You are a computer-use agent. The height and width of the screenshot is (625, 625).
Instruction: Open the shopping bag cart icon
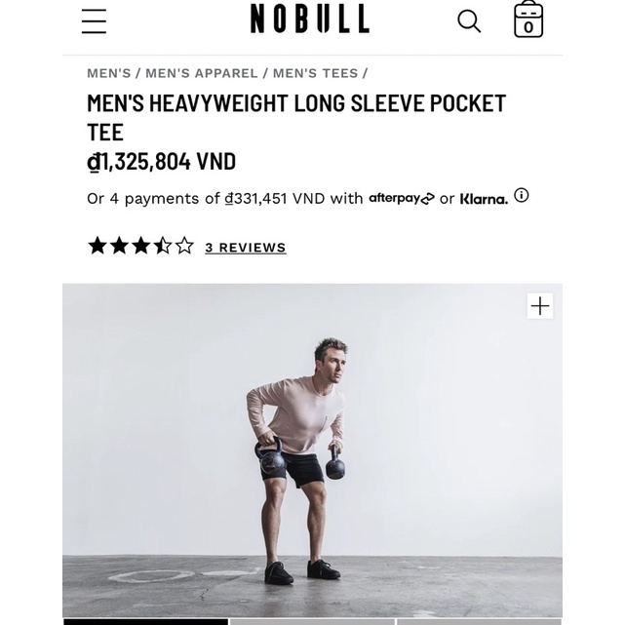(528, 20)
